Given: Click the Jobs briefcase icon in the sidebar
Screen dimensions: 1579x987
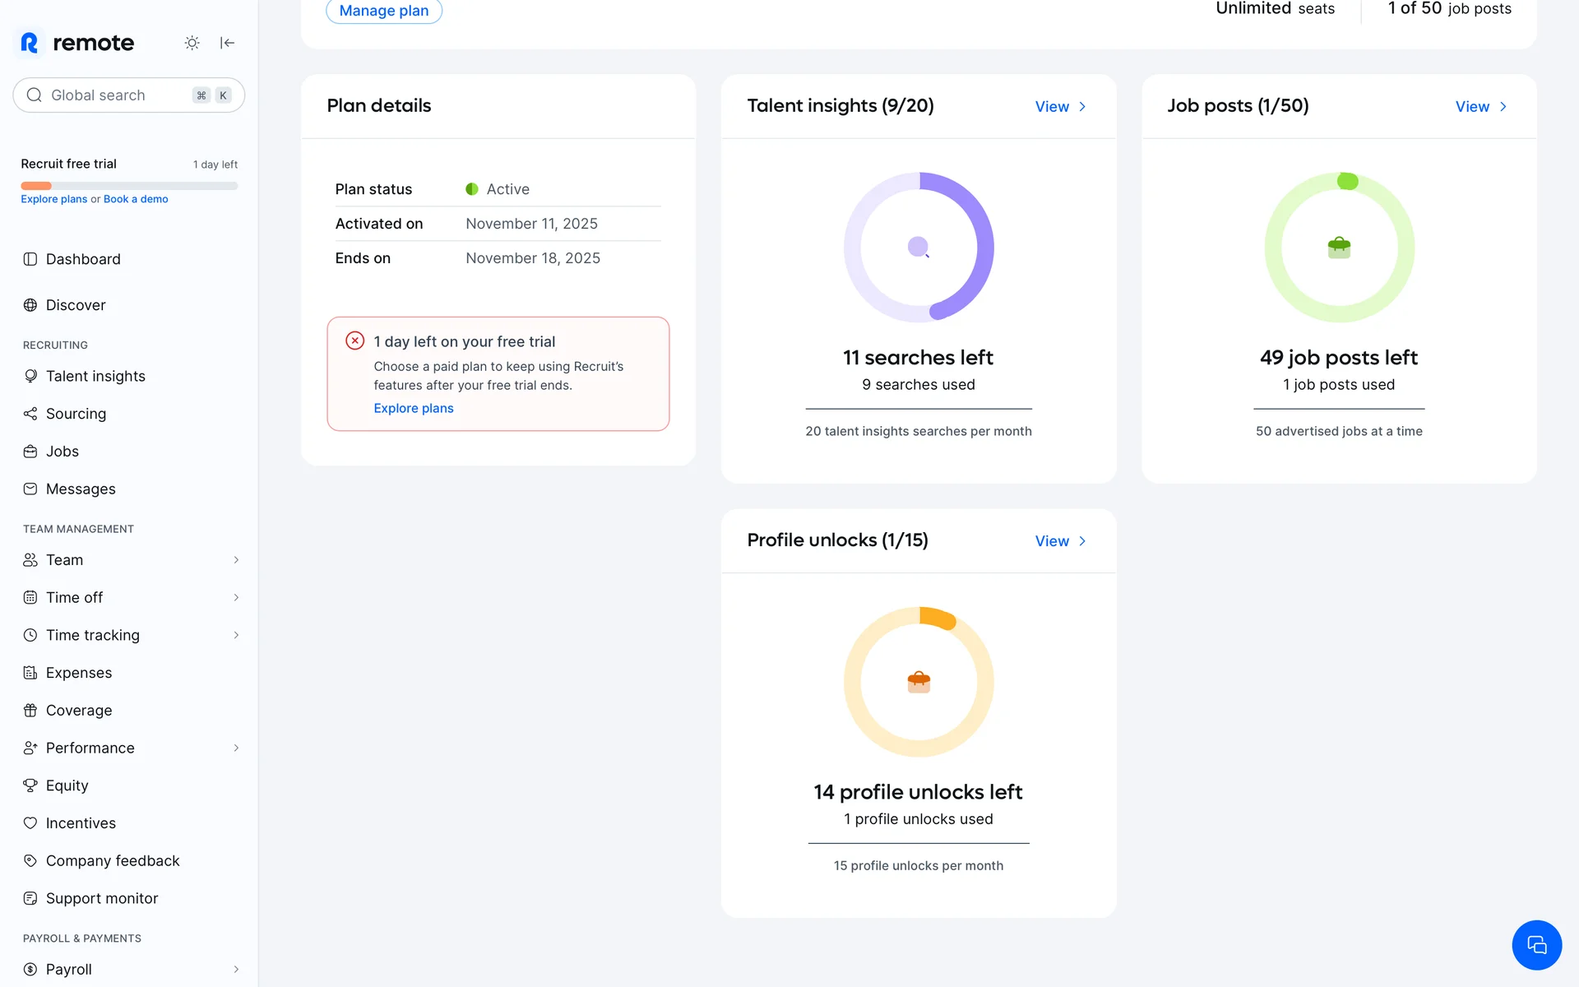Looking at the screenshot, I should tap(30, 452).
